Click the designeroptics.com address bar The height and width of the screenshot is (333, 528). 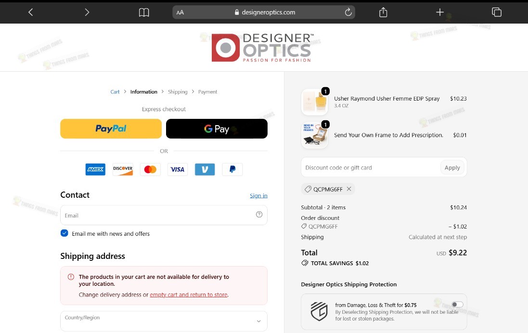264,13
